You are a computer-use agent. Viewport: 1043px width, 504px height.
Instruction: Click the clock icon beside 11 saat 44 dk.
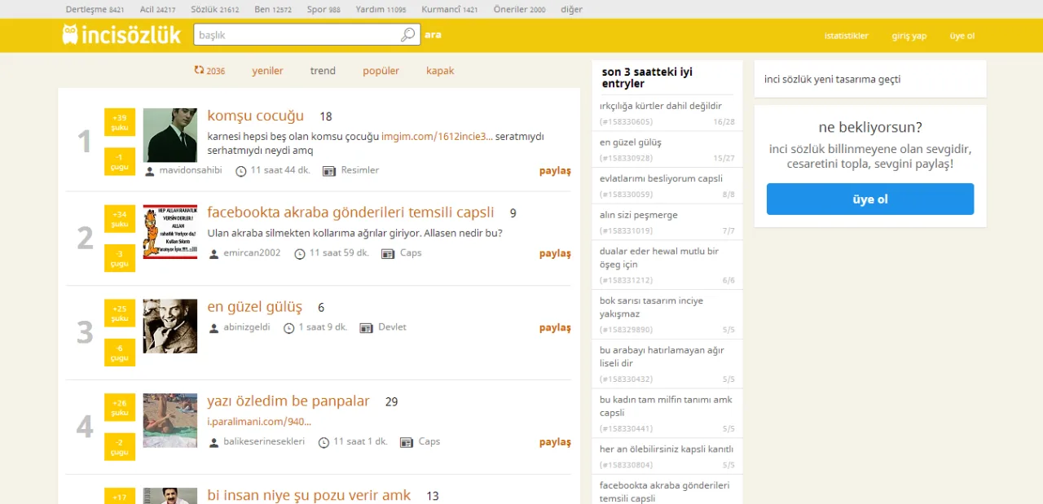pos(241,171)
